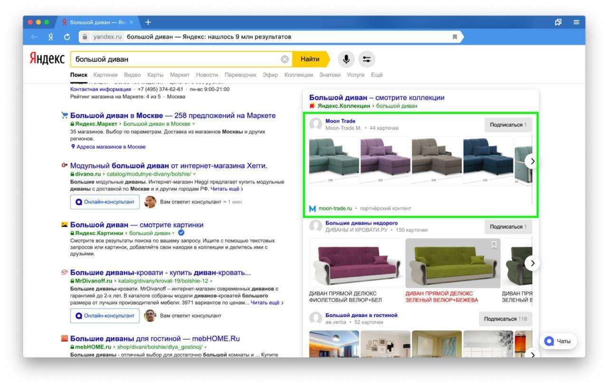Start voice search with the microphone icon

(x=346, y=59)
